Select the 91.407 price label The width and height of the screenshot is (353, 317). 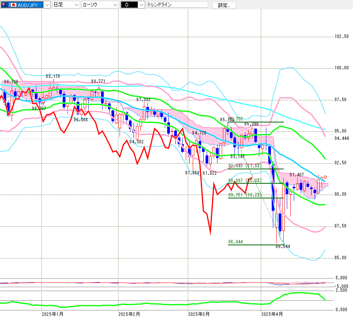pyautogui.click(x=296, y=175)
